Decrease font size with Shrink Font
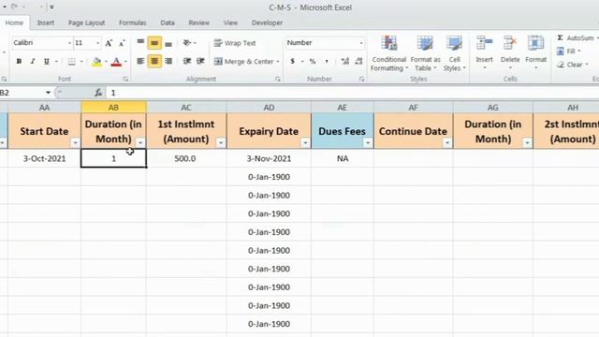599x337 pixels. (122, 43)
